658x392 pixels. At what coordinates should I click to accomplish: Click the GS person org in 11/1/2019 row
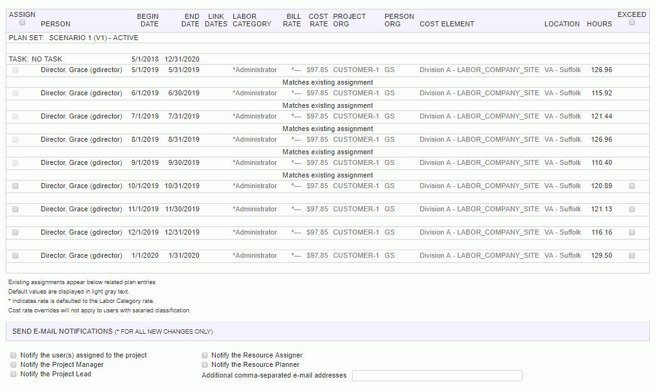pyautogui.click(x=390, y=209)
